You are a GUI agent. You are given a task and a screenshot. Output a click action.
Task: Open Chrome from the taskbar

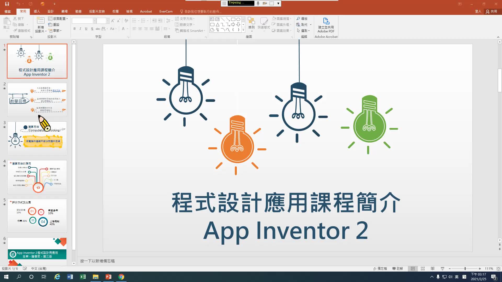click(121, 277)
